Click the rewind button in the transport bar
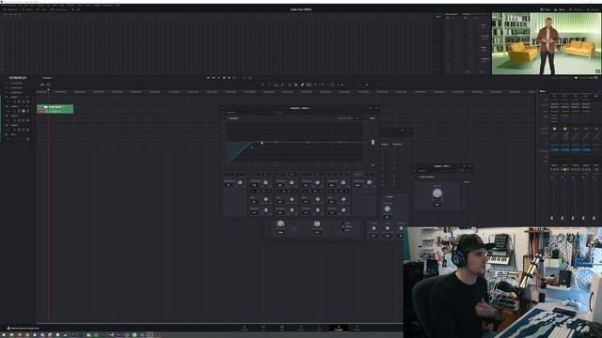Image resolution: width=602 pixels, height=338 pixels. coord(209,78)
